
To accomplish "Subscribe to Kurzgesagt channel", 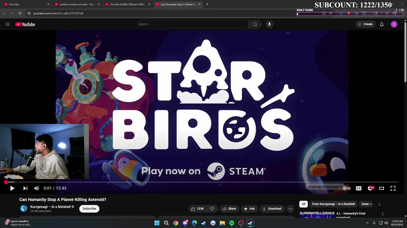I will [x=89, y=209].
